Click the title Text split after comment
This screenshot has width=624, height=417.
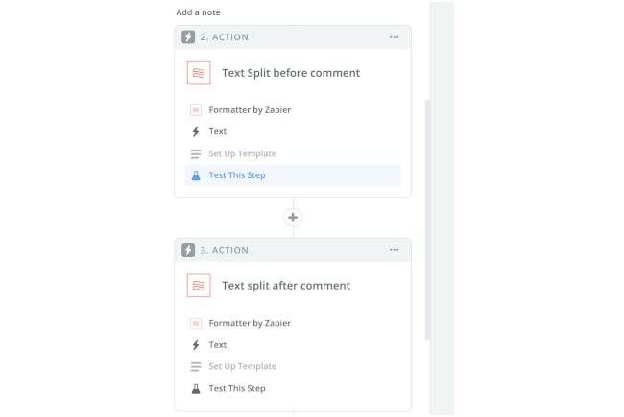pos(286,286)
